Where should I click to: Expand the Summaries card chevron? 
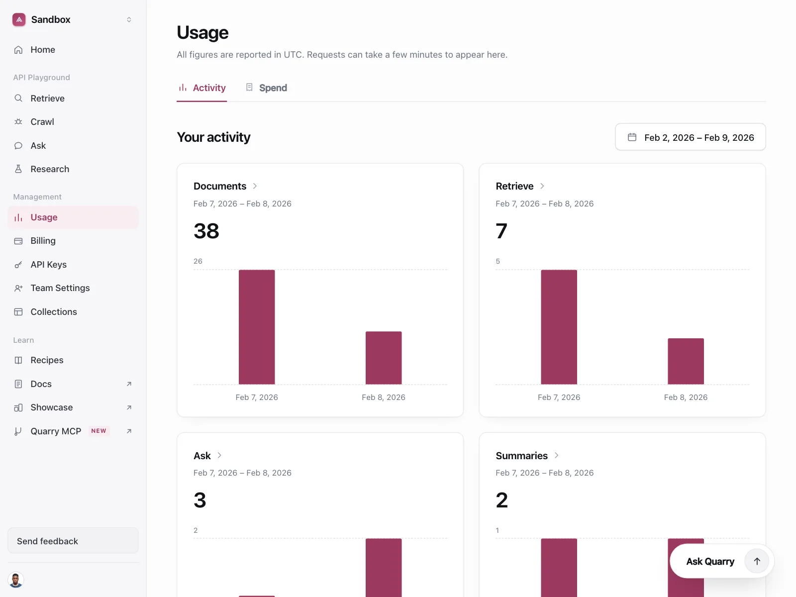556,455
